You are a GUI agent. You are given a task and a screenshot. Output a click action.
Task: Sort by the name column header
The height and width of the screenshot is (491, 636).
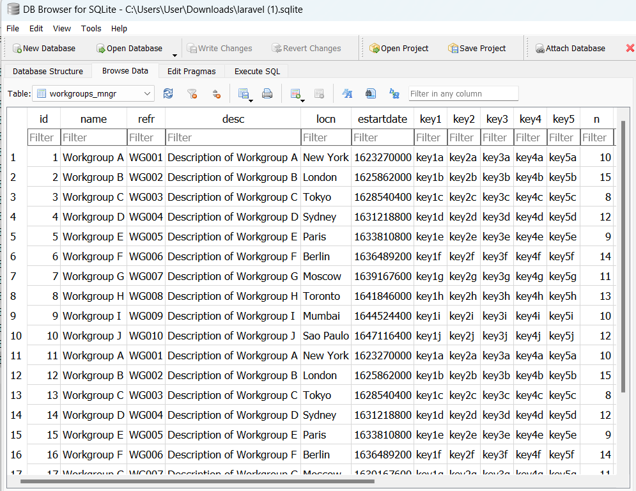coord(94,119)
